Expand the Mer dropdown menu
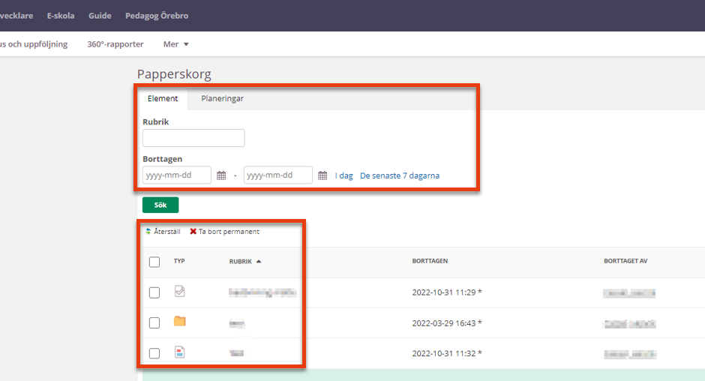The height and width of the screenshot is (381, 705). (175, 44)
